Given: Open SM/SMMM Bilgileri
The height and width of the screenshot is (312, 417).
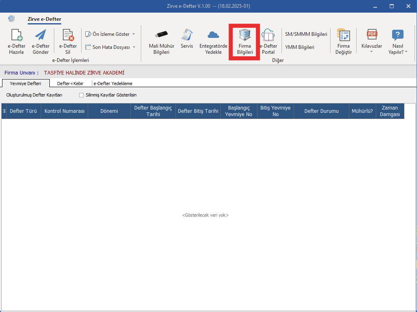Looking at the screenshot, I should [306, 34].
